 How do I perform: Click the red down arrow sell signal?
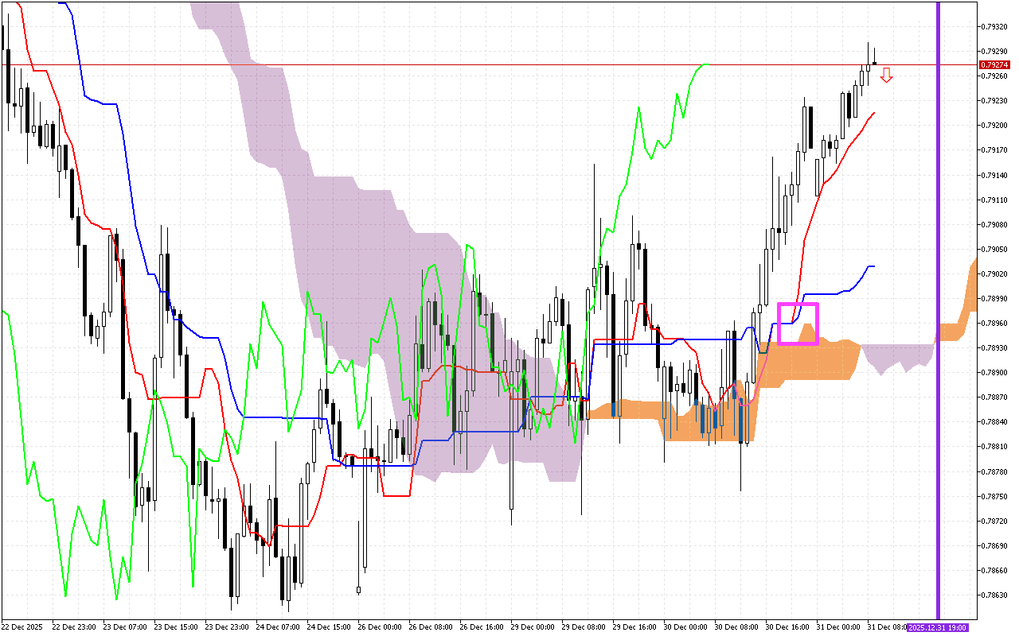tap(886, 76)
